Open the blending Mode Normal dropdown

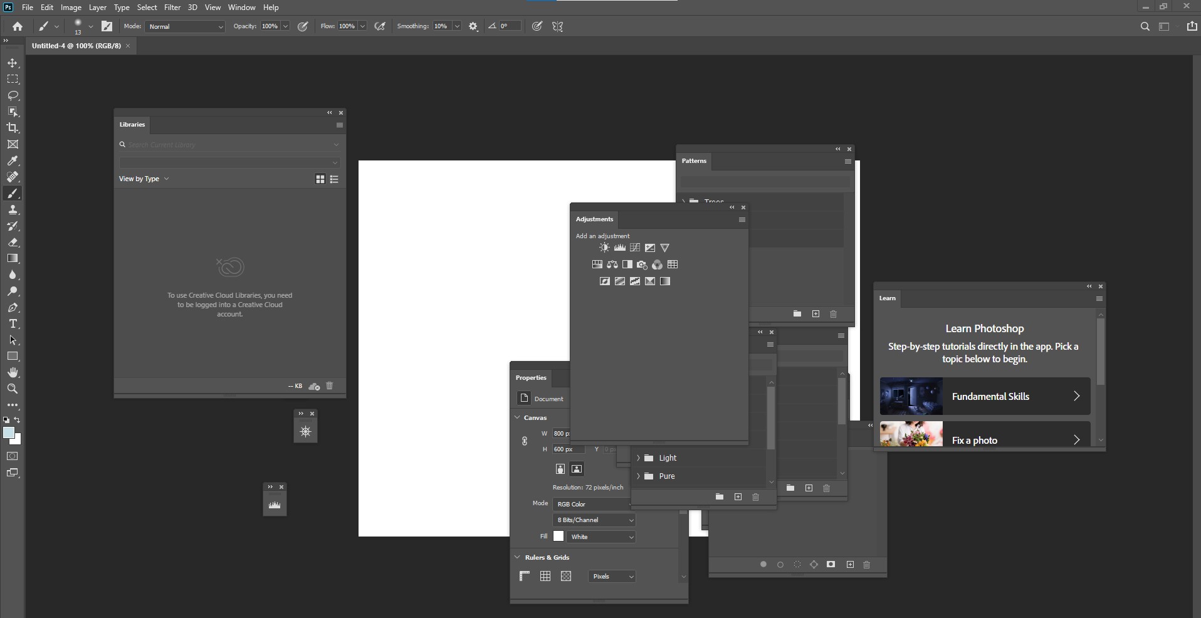click(x=185, y=26)
